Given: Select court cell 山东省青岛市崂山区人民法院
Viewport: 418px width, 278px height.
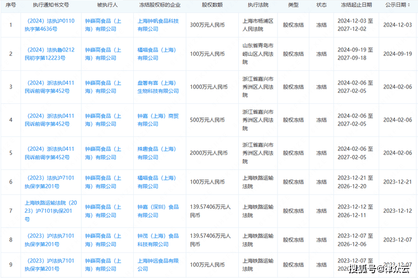Looking at the screenshot, I should [x=258, y=54].
